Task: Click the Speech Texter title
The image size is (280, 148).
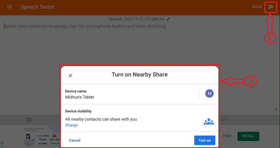Action: [37, 7]
